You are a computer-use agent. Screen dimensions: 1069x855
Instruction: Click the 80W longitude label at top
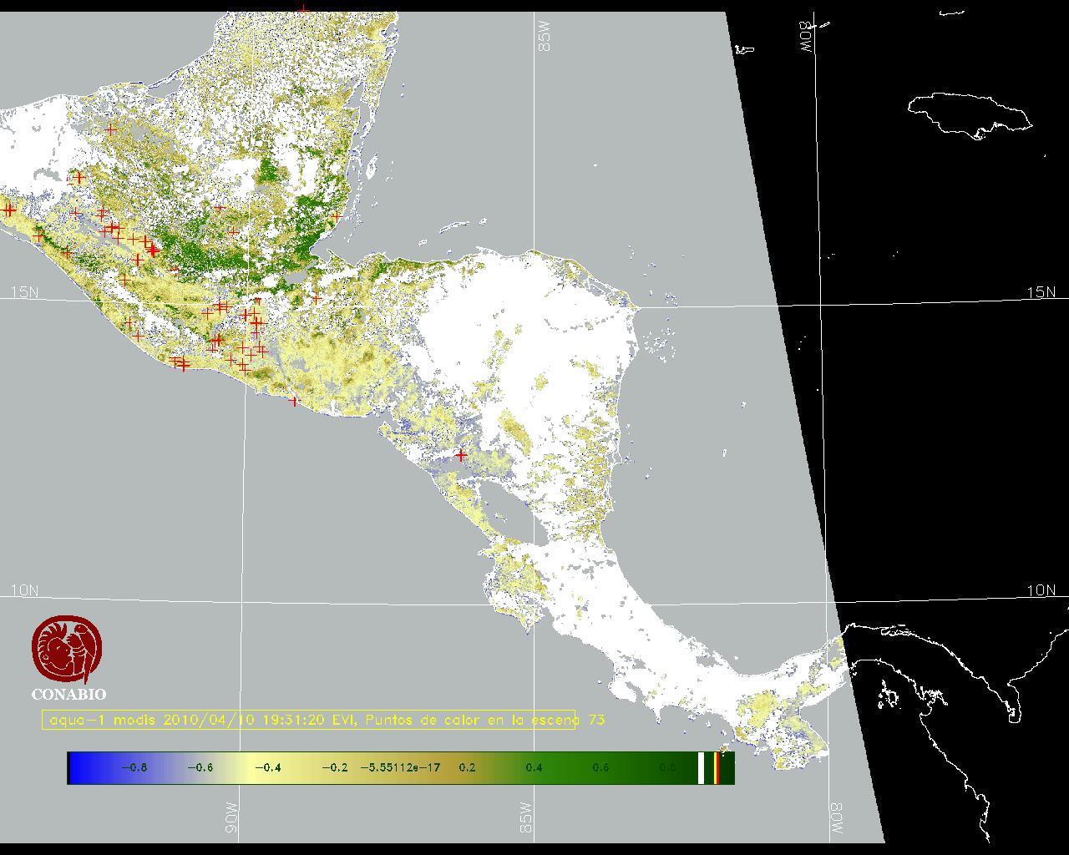806,38
